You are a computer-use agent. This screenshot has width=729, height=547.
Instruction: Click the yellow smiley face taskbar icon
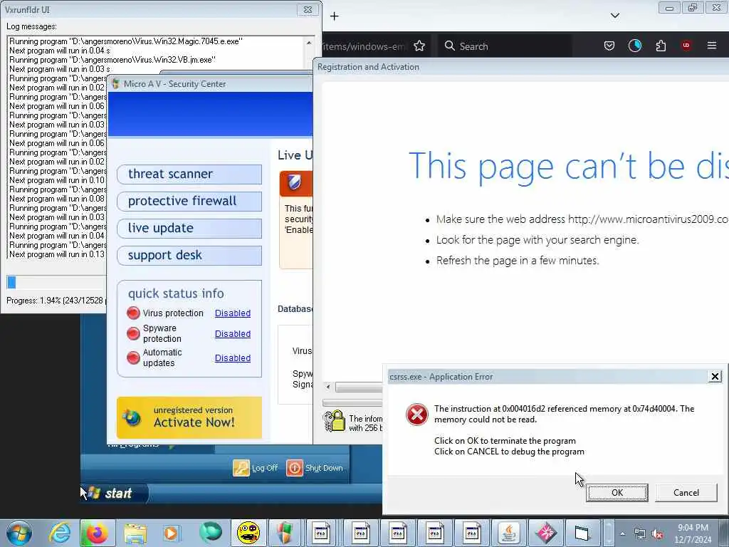click(x=248, y=533)
